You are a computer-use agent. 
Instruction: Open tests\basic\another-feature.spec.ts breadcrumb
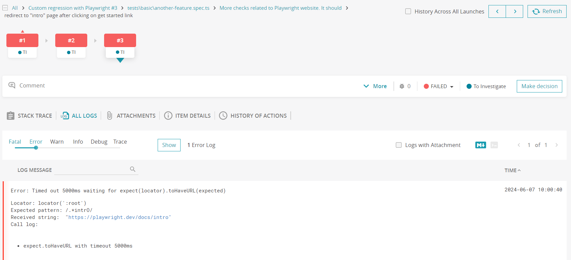tap(168, 8)
